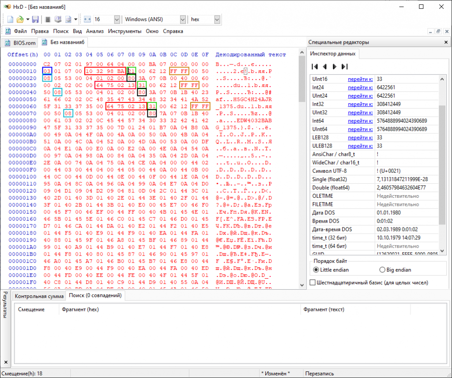The image size is (452, 378).
Task: Click перейти к link for Int24
Action: tap(360, 87)
